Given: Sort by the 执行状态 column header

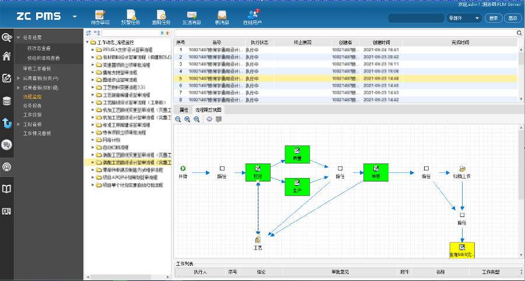Looking at the screenshot, I should (x=260, y=42).
